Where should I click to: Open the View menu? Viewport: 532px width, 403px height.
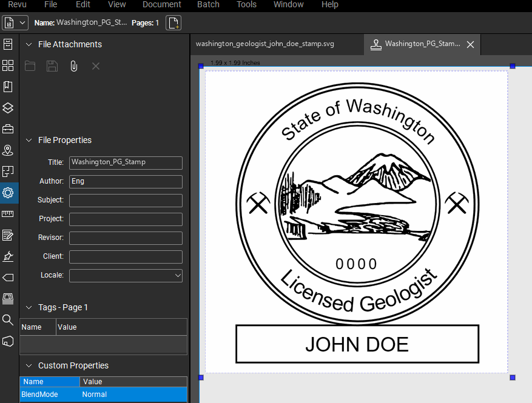pyautogui.click(x=116, y=4)
